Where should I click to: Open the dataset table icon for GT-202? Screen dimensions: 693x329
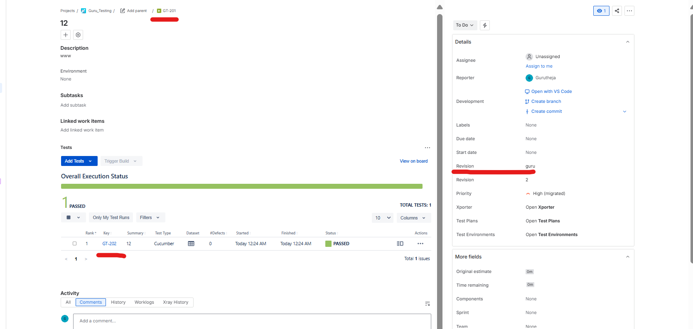point(191,244)
